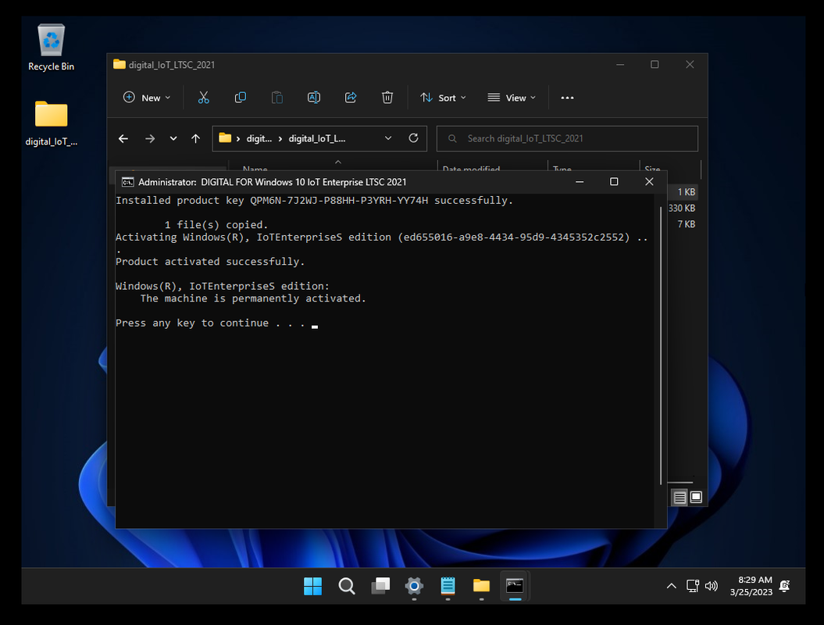Viewport: 824px width, 625px height.
Task: Open File Explorer from the taskbar
Action: [481, 586]
